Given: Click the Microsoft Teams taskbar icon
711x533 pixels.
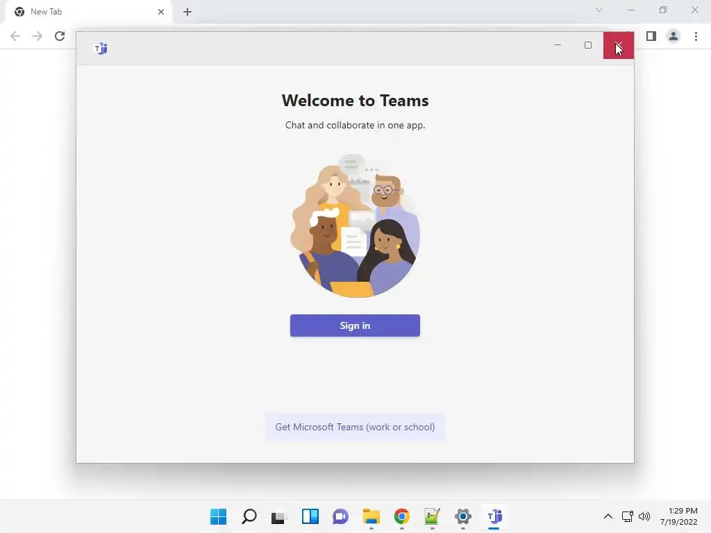Looking at the screenshot, I should tap(494, 516).
